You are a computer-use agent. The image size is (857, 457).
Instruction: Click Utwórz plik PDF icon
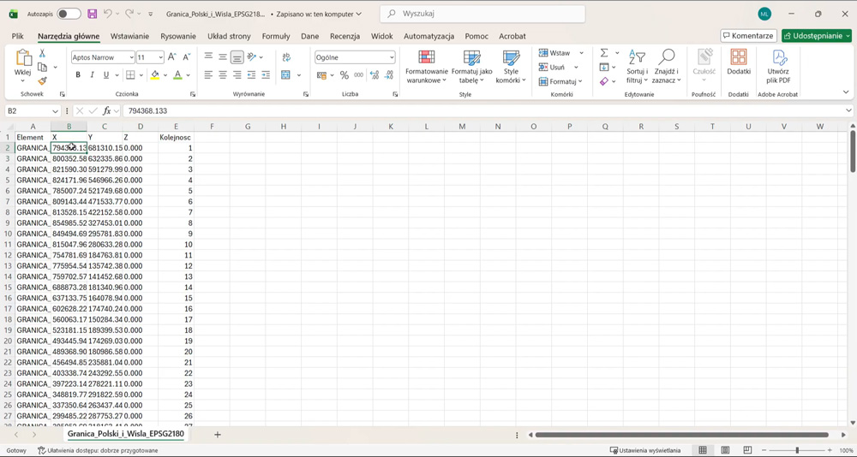[778, 67]
